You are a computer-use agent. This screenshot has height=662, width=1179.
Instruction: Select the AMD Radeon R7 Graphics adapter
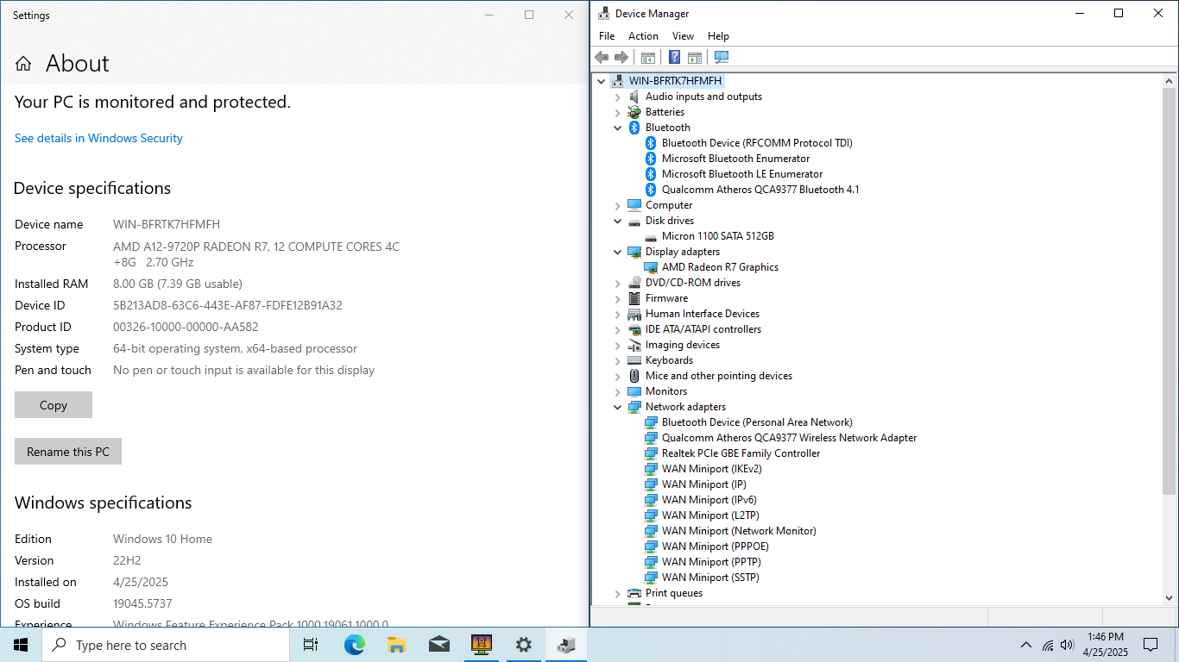pos(720,267)
